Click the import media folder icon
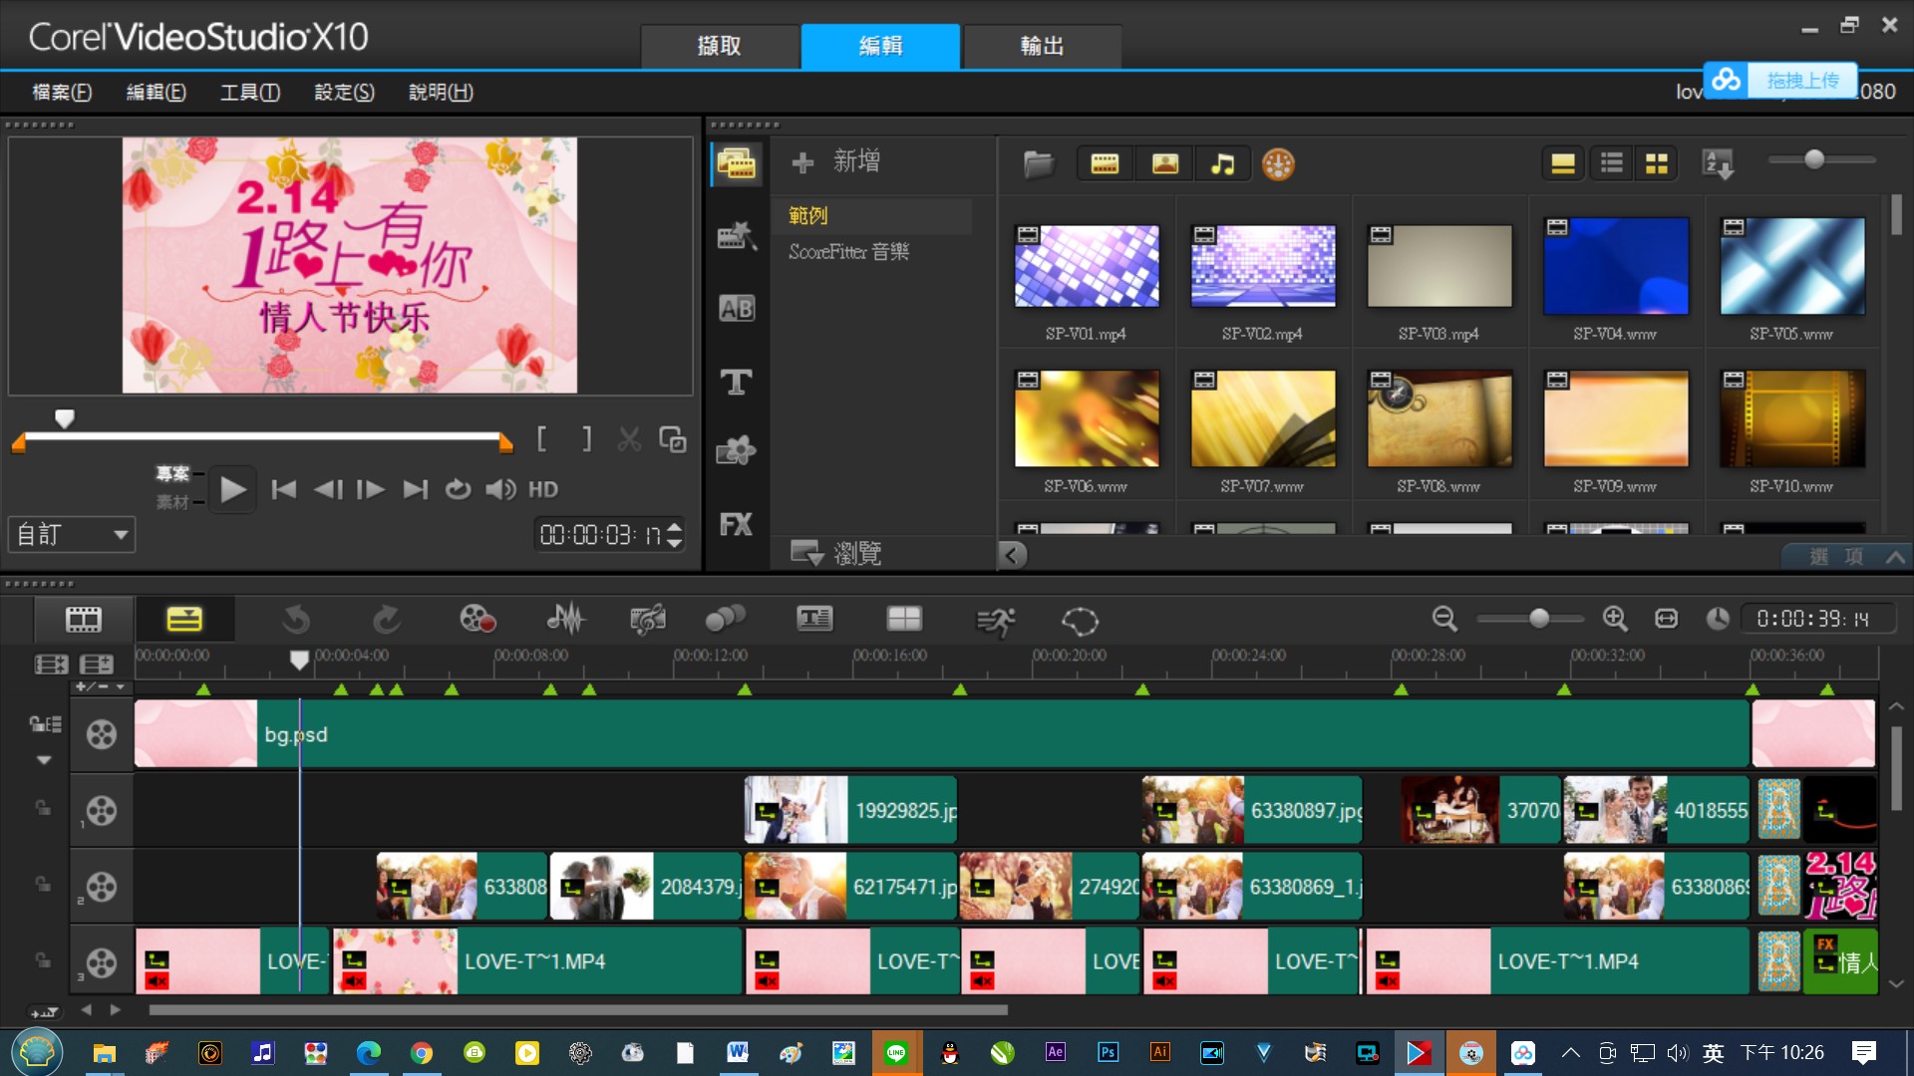This screenshot has width=1914, height=1076. pos(1039,163)
